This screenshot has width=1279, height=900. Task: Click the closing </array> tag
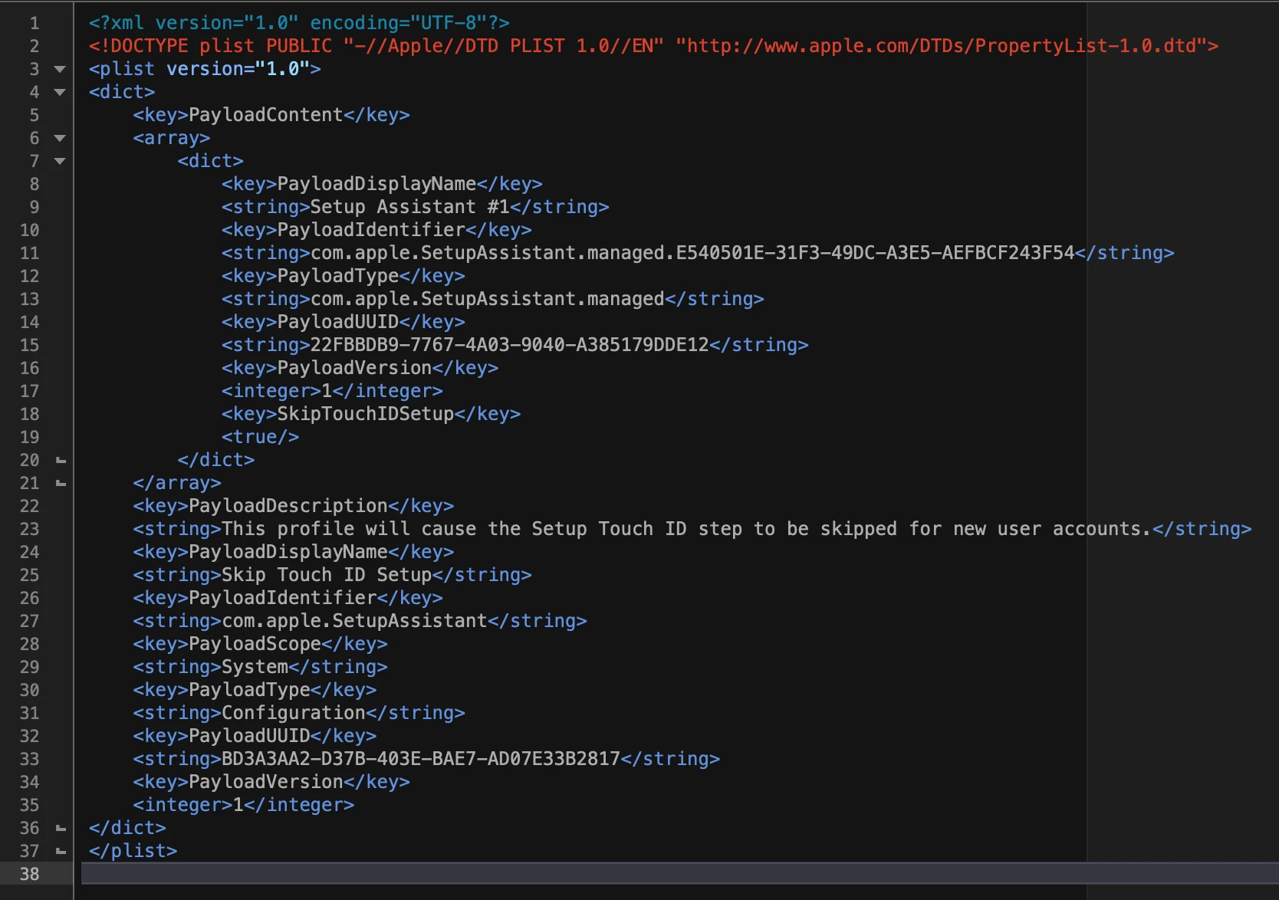tap(177, 483)
